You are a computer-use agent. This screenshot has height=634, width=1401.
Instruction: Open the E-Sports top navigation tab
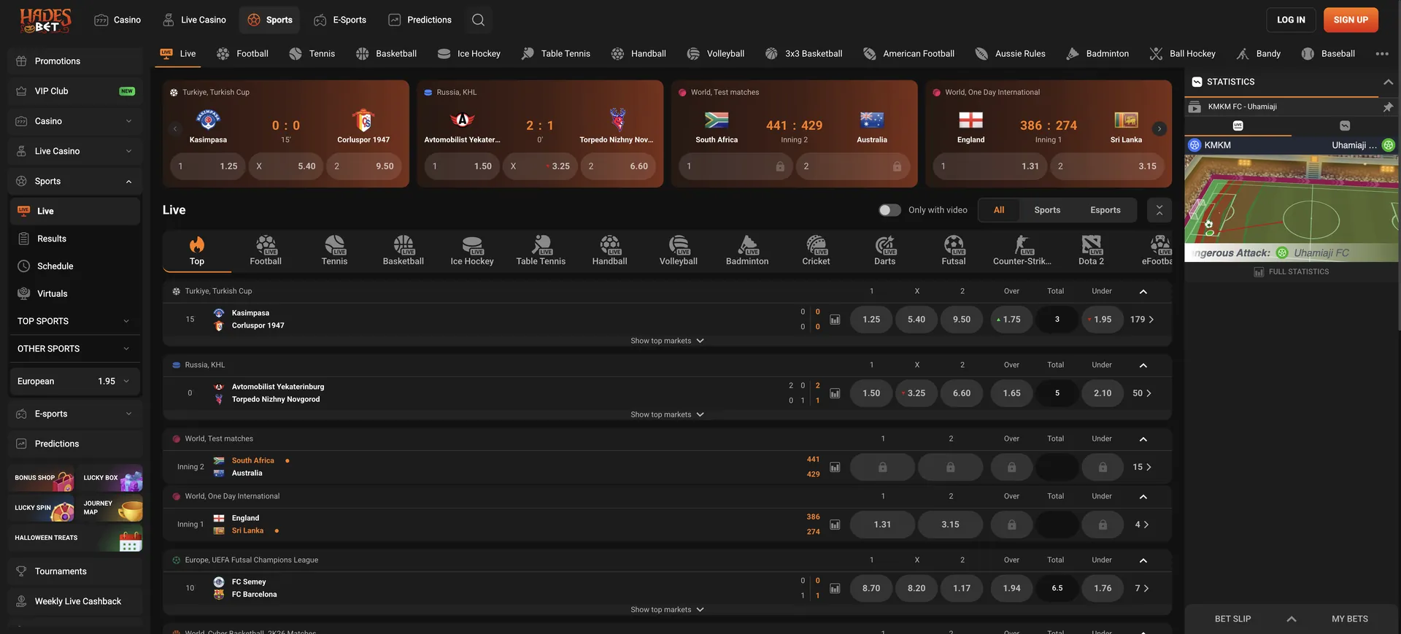click(340, 20)
